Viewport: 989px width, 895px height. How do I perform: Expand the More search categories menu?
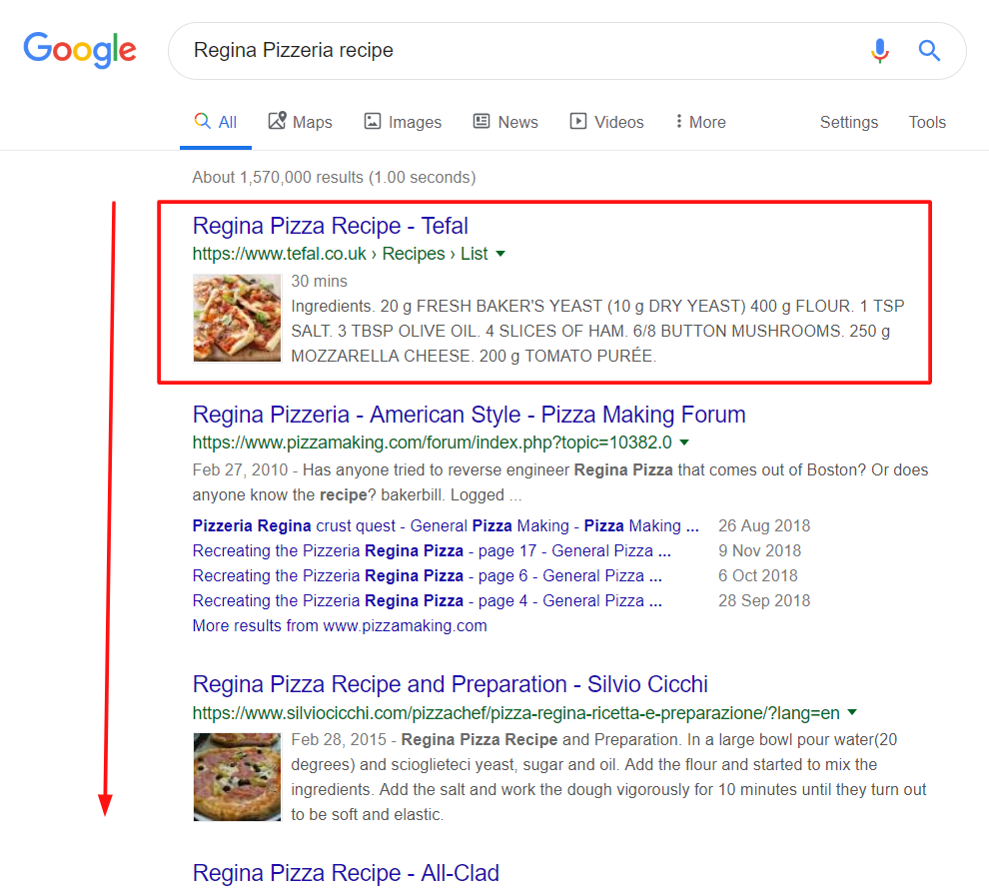tap(700, 122)
